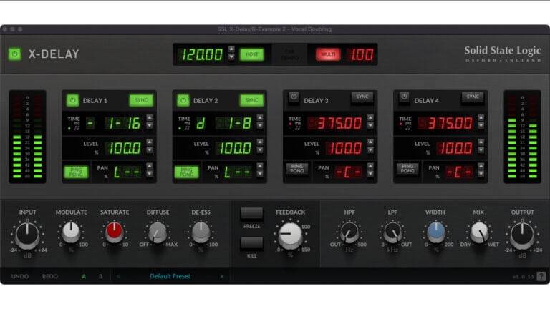Decrease tempo with the down arrow
The width and height of the screenshot is (550, 309).
[231, 57]
